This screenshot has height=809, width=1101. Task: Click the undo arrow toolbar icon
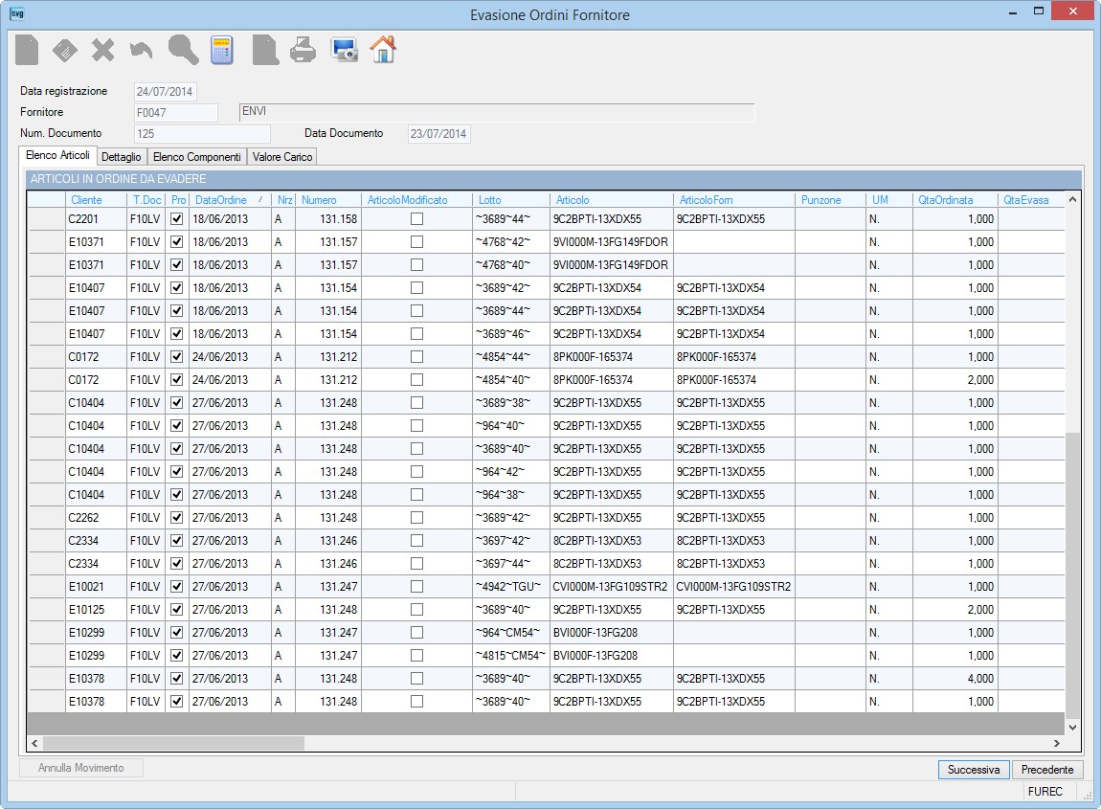pos(141,51)
